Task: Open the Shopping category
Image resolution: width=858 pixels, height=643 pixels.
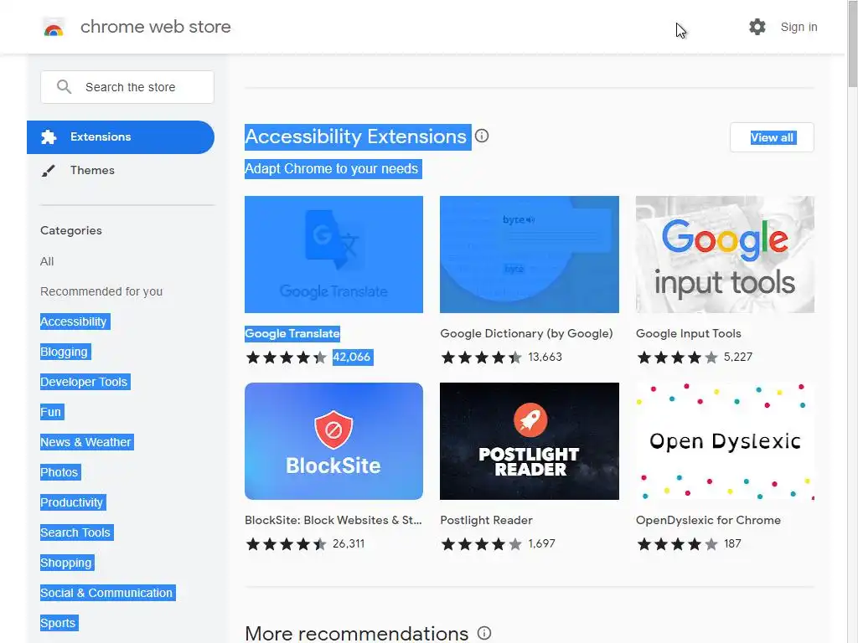Action: 66,562
